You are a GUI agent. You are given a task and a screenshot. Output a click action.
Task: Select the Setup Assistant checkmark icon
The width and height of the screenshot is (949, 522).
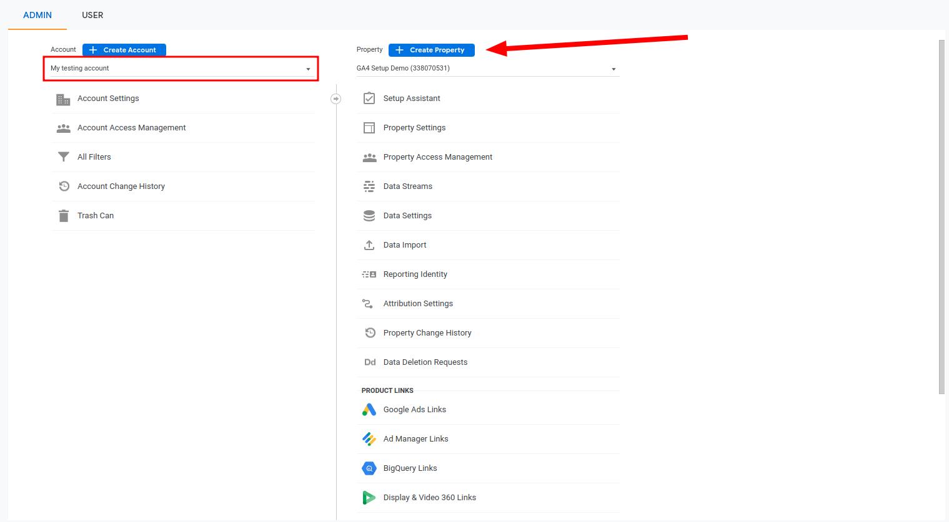(369, 98)
